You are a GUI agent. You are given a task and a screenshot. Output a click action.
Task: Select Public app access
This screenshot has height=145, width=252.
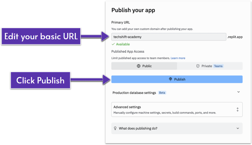coord(144,66)
